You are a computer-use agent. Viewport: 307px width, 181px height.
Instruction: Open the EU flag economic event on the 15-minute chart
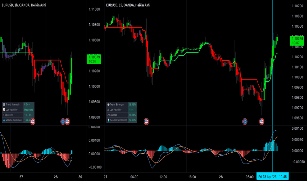245,121
